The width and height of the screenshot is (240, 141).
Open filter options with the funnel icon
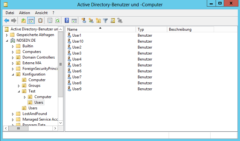(x=105, y=21)
